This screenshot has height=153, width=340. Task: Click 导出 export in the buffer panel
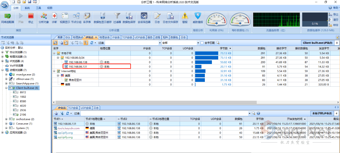[x=333, y=14]
